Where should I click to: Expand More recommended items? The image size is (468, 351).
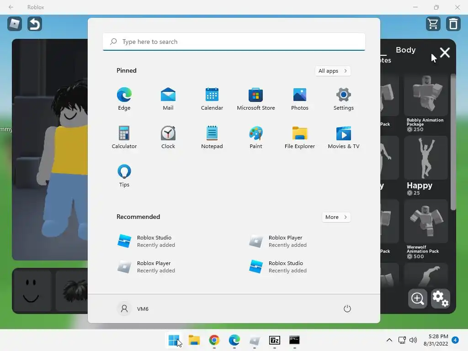coord(336,217)
